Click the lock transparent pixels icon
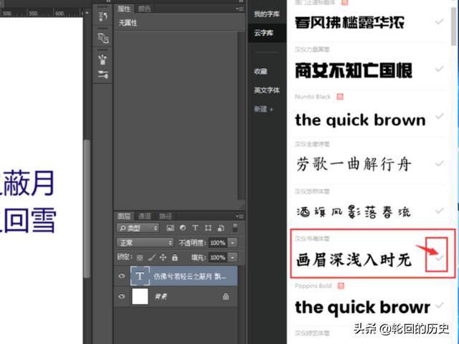Image resolution: width=459 pixels, height=344 pixels. click(141, 257)
